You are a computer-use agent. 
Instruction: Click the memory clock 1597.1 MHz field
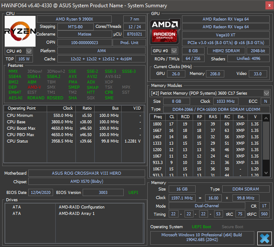pos(182,198)
